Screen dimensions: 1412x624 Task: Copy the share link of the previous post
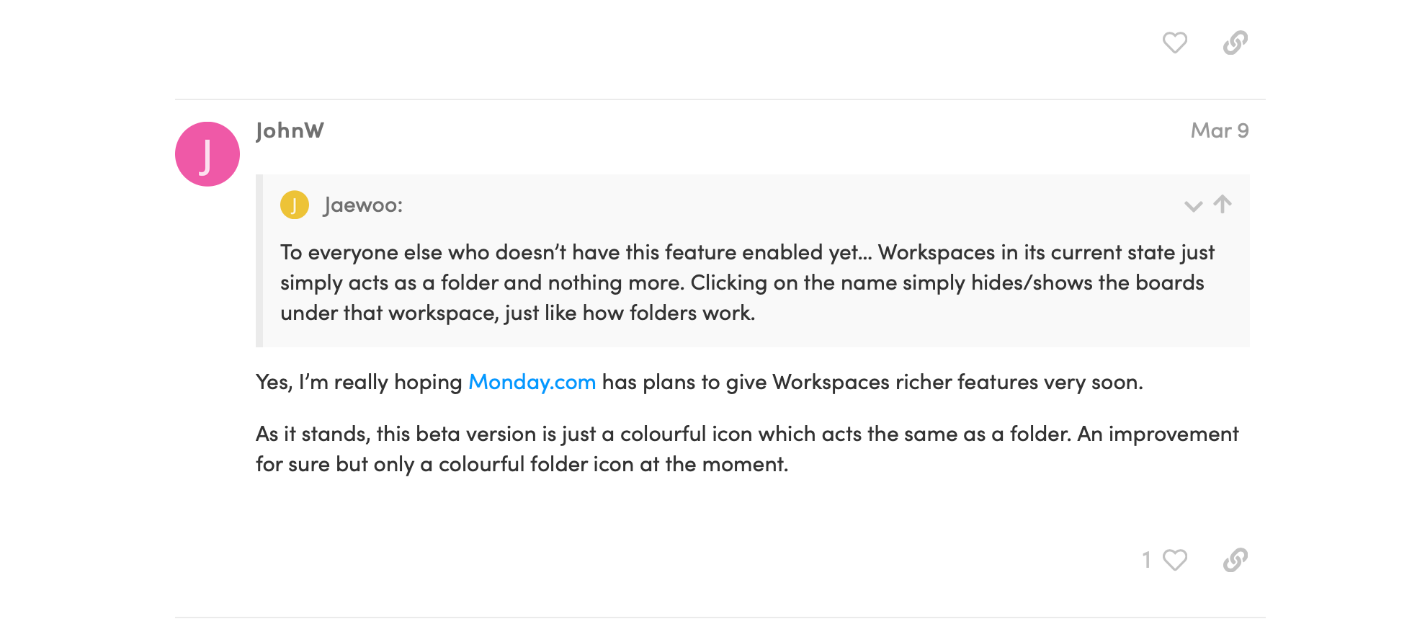click(x=1235, y=43)
